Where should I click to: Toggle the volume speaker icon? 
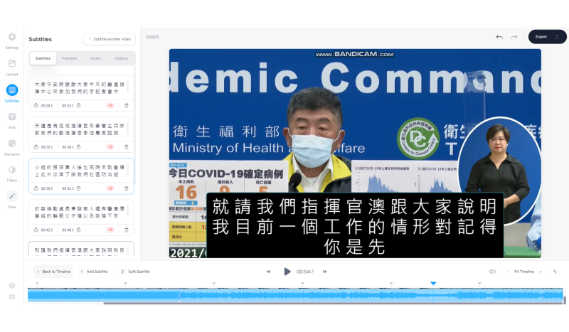click(x=492, y=272)
